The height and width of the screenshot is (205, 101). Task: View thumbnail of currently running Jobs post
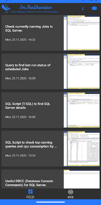[82, 33]
